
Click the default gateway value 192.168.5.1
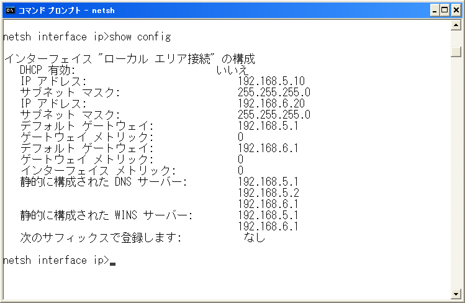click(268, 125)
